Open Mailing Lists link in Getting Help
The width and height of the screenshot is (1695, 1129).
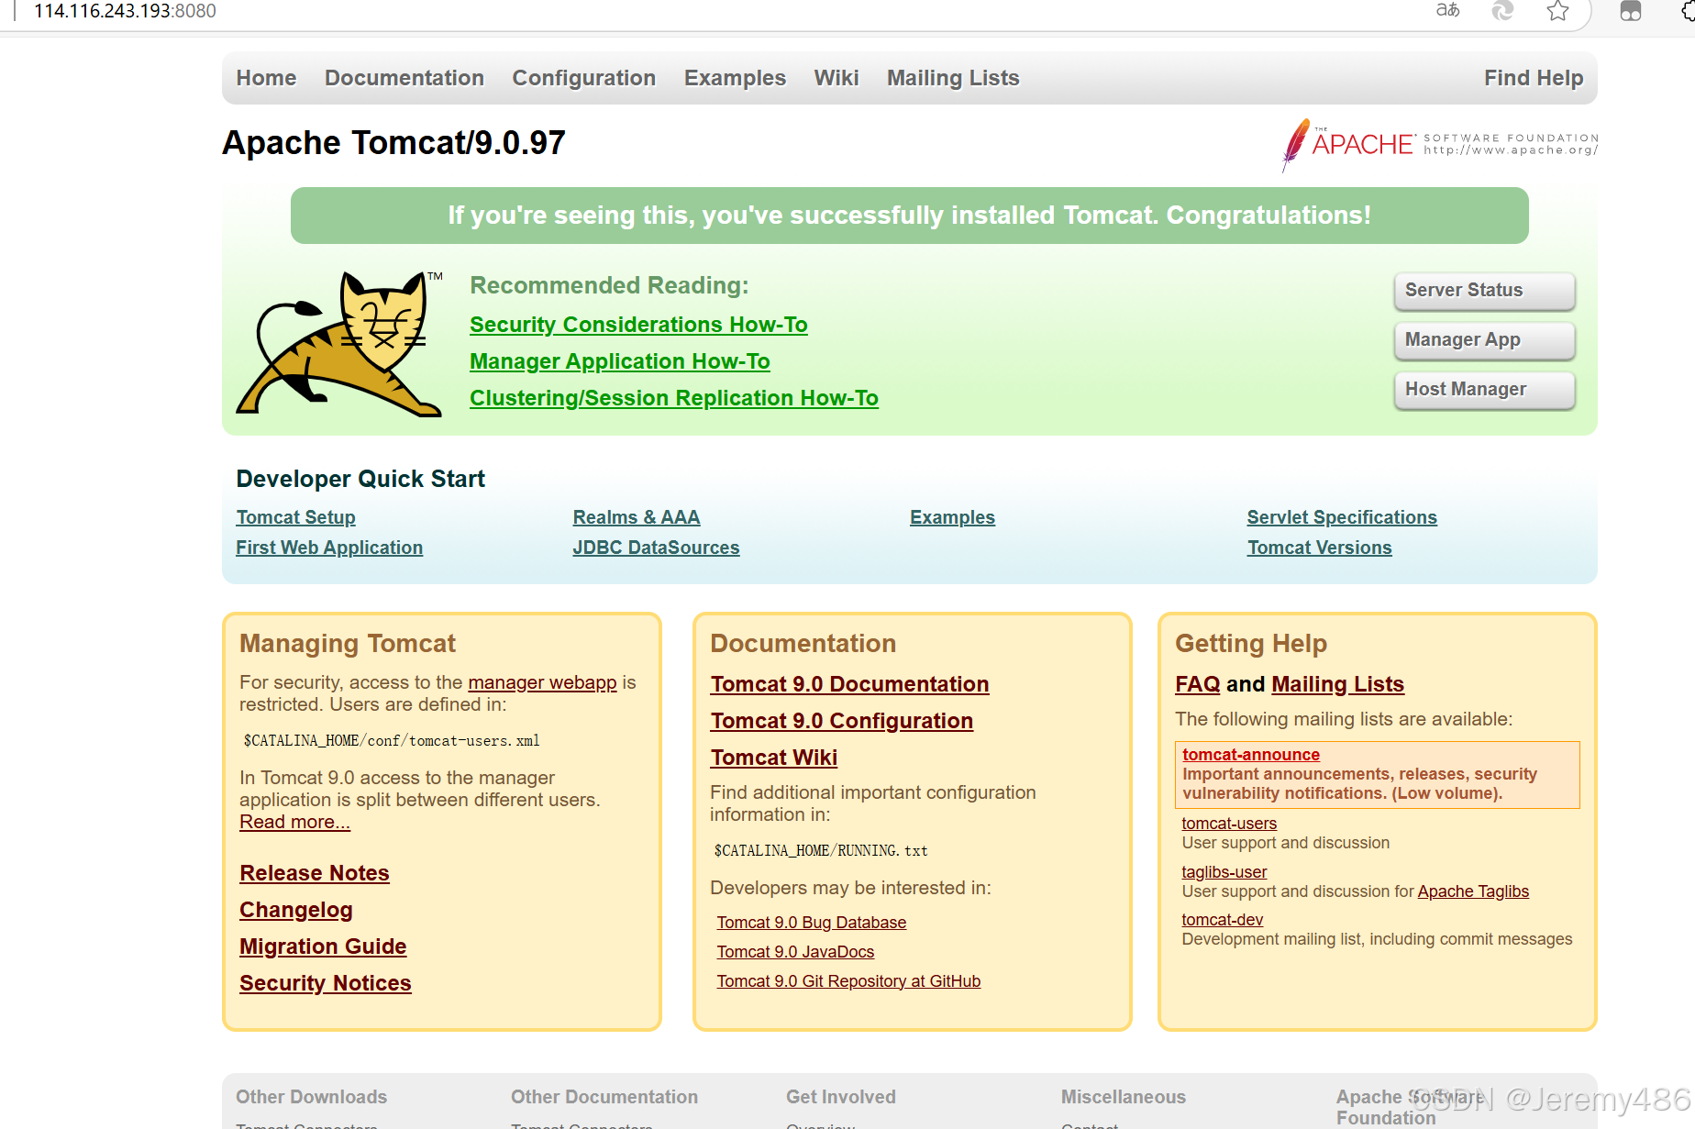(x=1337, y=684)
